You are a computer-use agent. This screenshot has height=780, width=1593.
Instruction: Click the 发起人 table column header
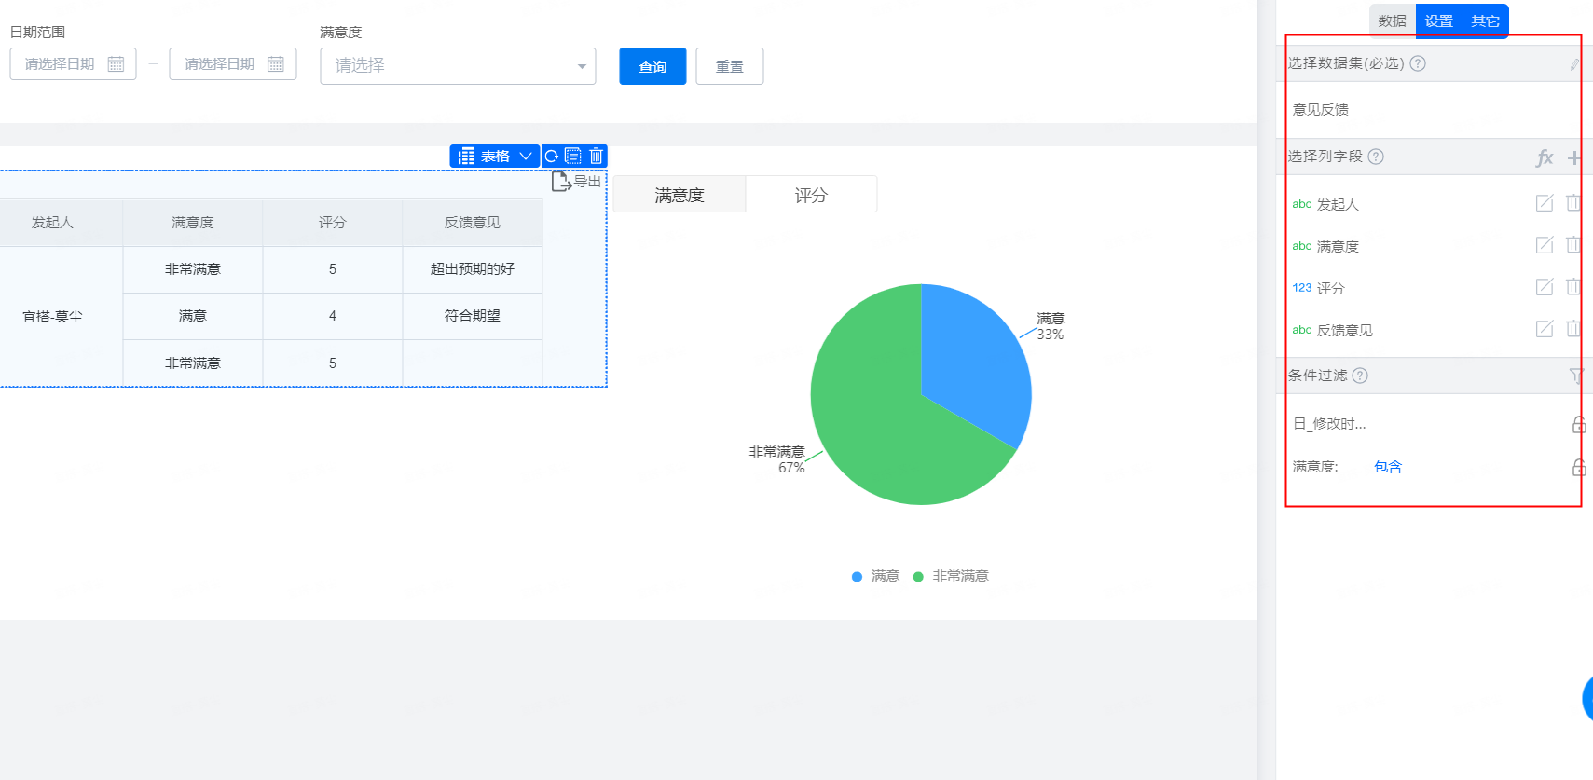[52, 223]
